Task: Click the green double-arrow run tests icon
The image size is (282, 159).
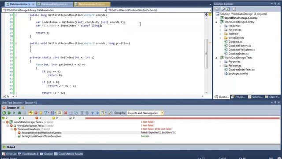Action: pyautogui.click(x=9, y=113)
